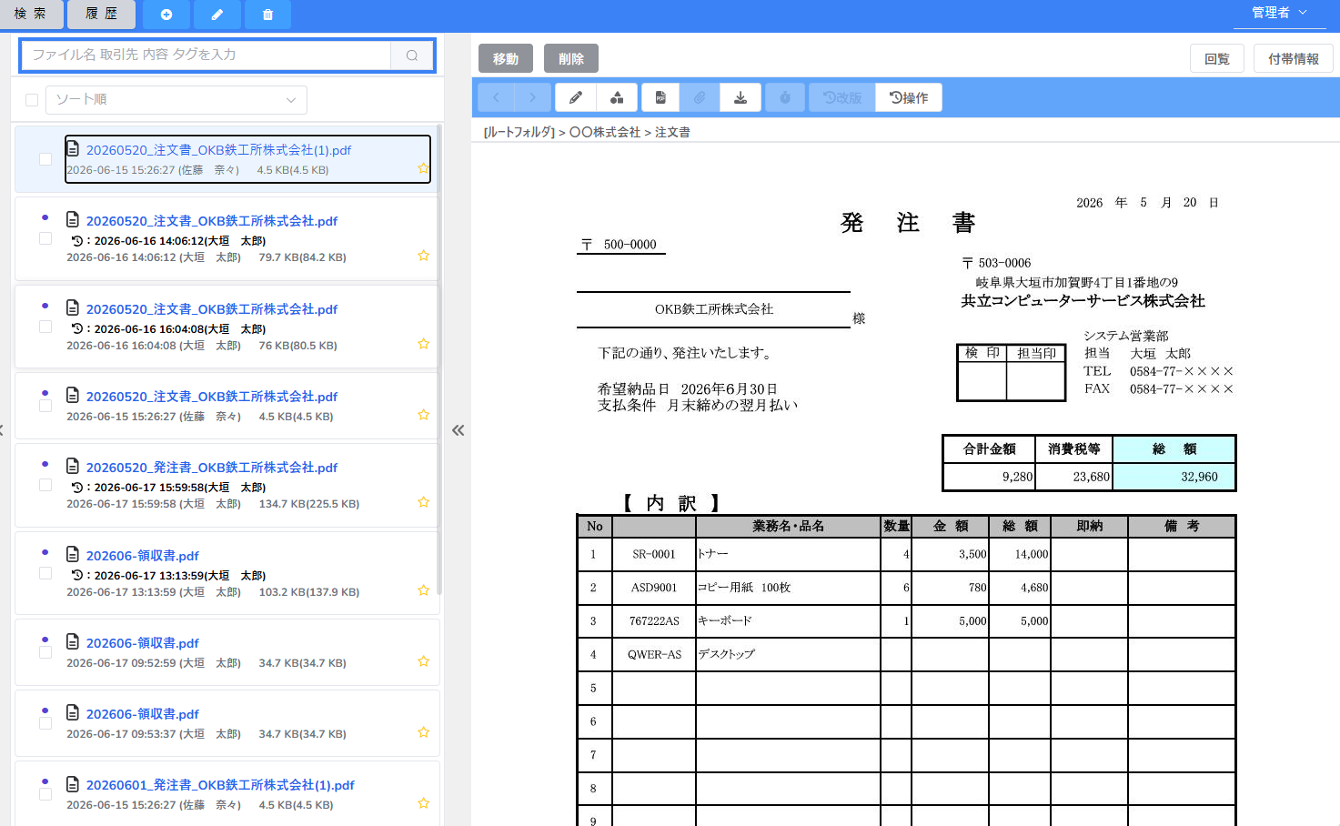
Task: Click the add new (plus) icon
Action: [x=166, y=14]
